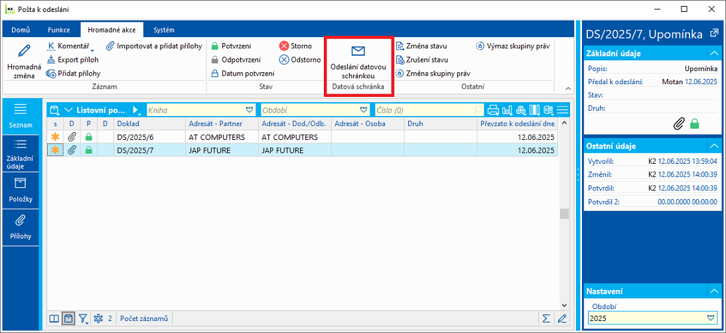Collapse the Ostatní údaje panel section
Screen dimensions: 726x333
(713, 146)
